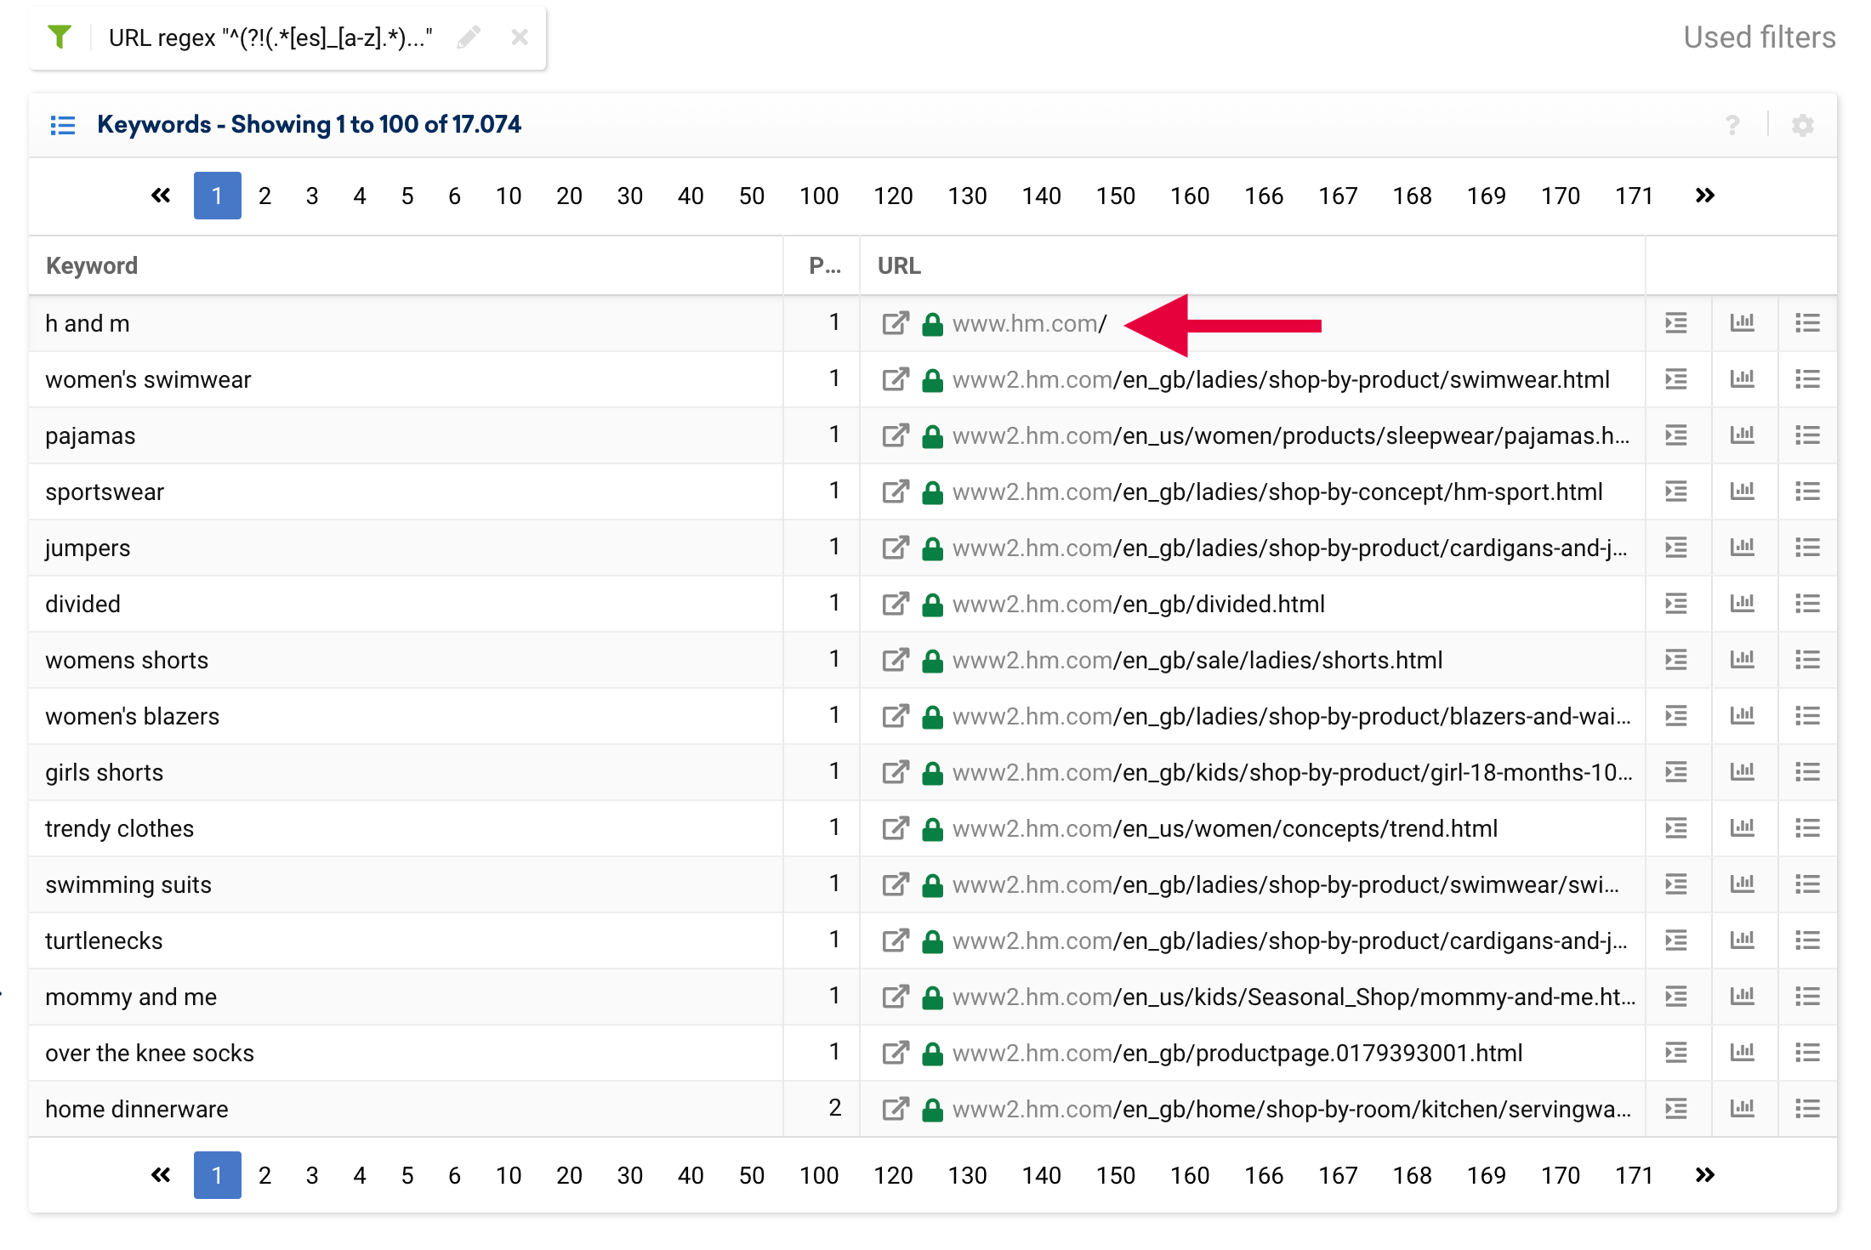Open external link icon in home dinnerware row
The image size is (1871, 1250).
click(x=896, y=1109)
